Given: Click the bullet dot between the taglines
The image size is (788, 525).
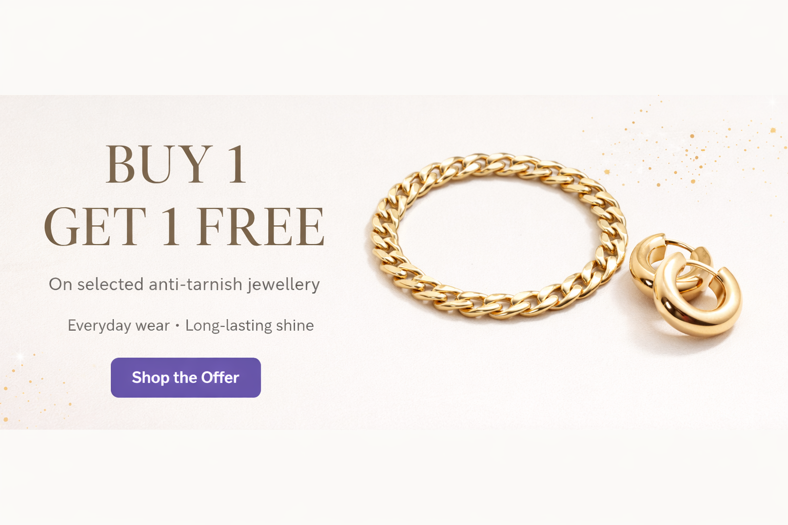Looking at the screenshot, I should point(178,326).
